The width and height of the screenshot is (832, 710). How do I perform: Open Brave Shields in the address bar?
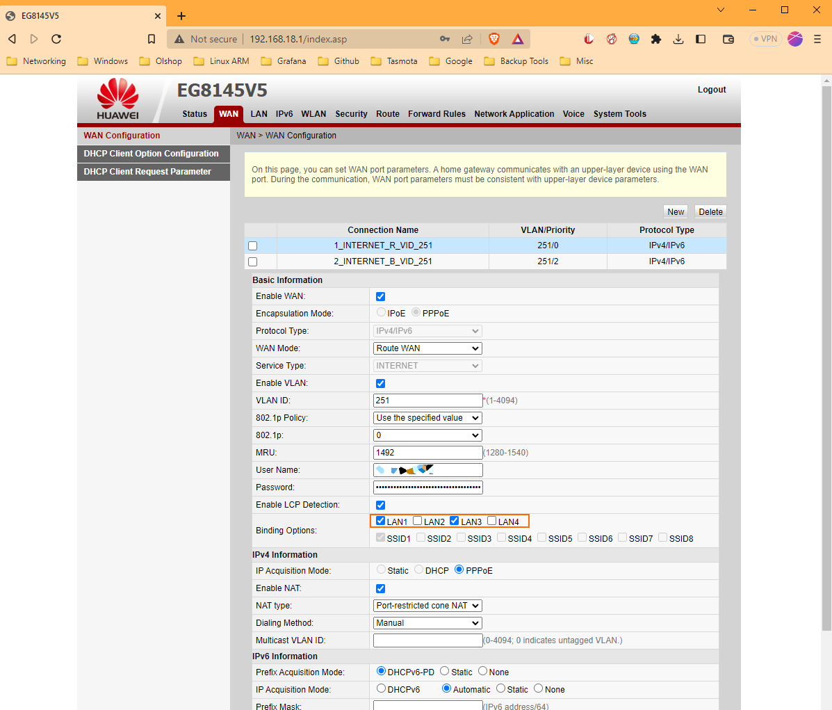494,39
